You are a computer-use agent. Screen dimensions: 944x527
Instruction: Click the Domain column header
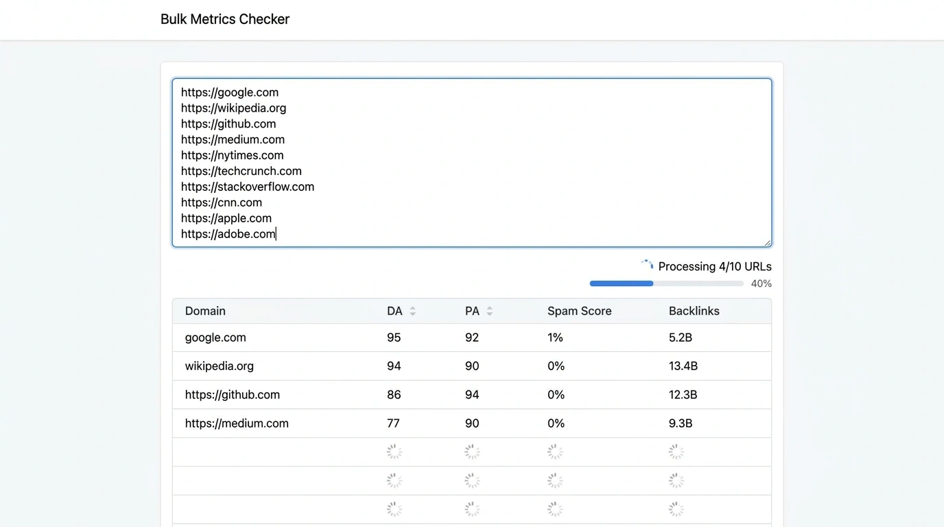click(205, 311)
